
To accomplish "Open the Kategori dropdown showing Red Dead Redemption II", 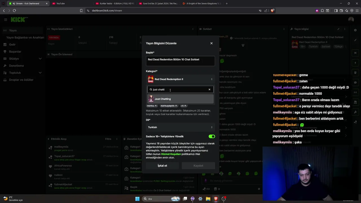I will point(180,79).
